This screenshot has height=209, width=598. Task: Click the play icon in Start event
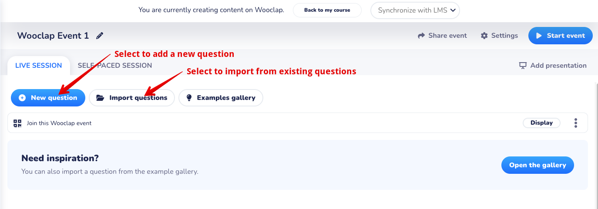click(x=539, y=36)
